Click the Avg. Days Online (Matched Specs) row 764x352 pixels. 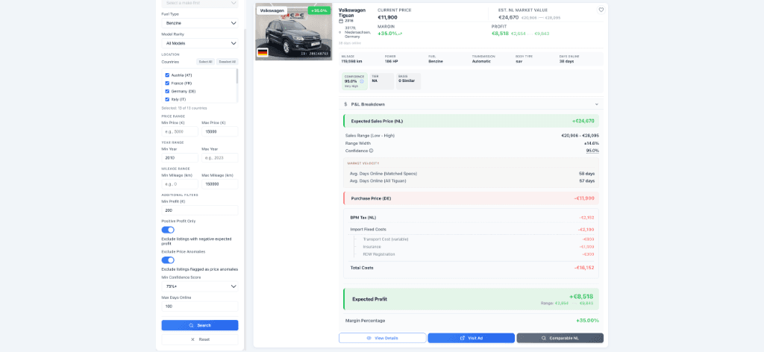coord(472,173)
